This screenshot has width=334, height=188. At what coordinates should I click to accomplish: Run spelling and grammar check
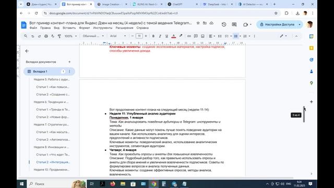pos(53,36)
